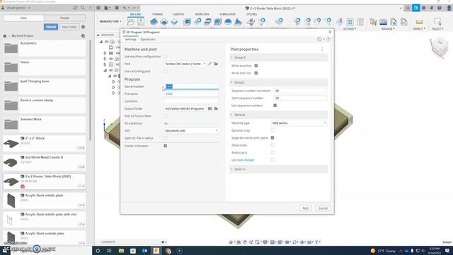Click the Simulate toolbar icon

pyautogui.click(x=340, y=22)
